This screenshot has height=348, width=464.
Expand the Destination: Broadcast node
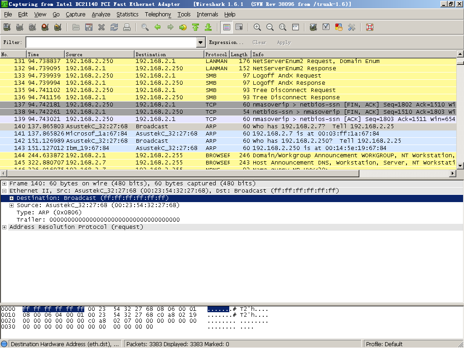(x=11, y=198)
